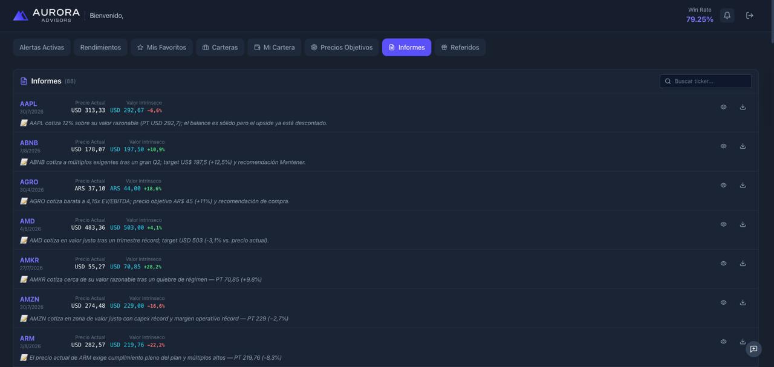Click the Win Rate 79.25% value

pos(700,19)
